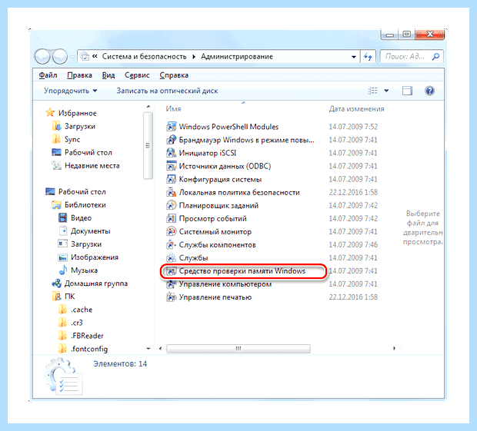Click the Музыка note icon
Viewport: 477px width, 431px height.
point(62,270)
